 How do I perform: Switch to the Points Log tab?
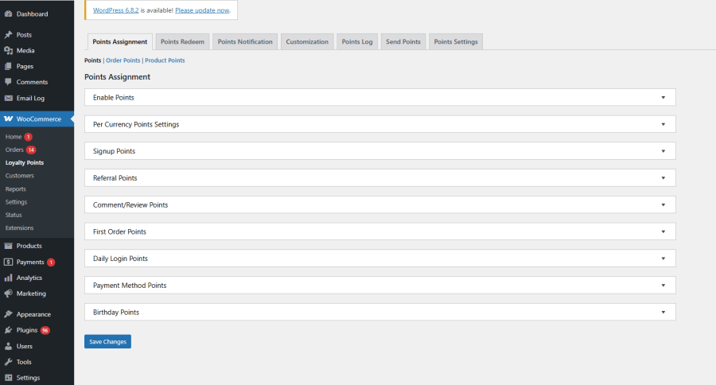pyautogui.click(x=356, y=42)
